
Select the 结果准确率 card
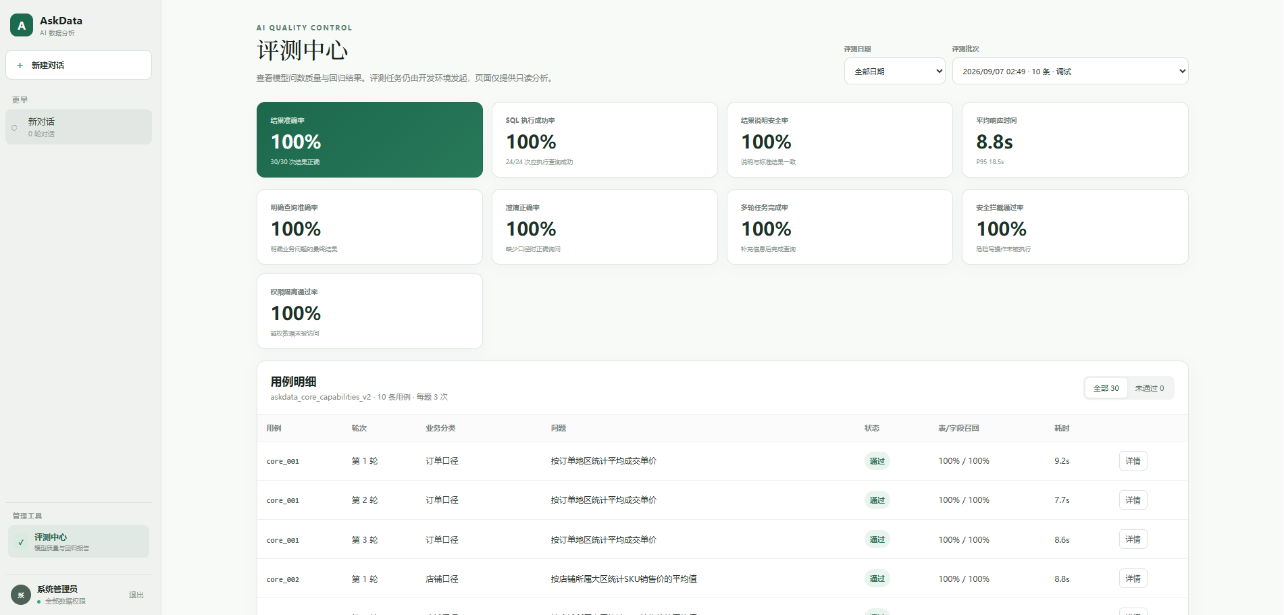369,140
